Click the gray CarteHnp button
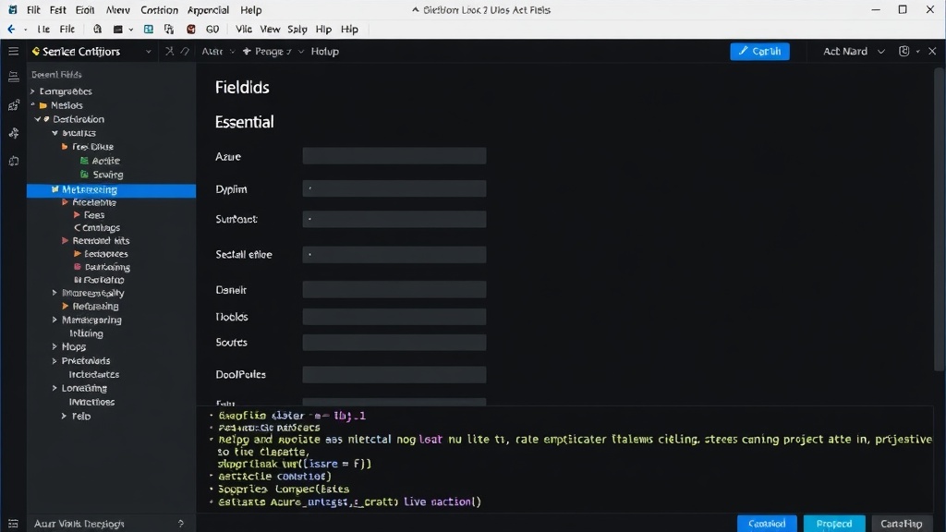The width and height of the screenshot is (946, 532). (902, 524)
